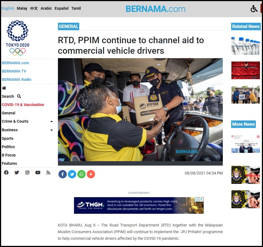
Task: Go to BERNAMA TV link
Action: 14,71
